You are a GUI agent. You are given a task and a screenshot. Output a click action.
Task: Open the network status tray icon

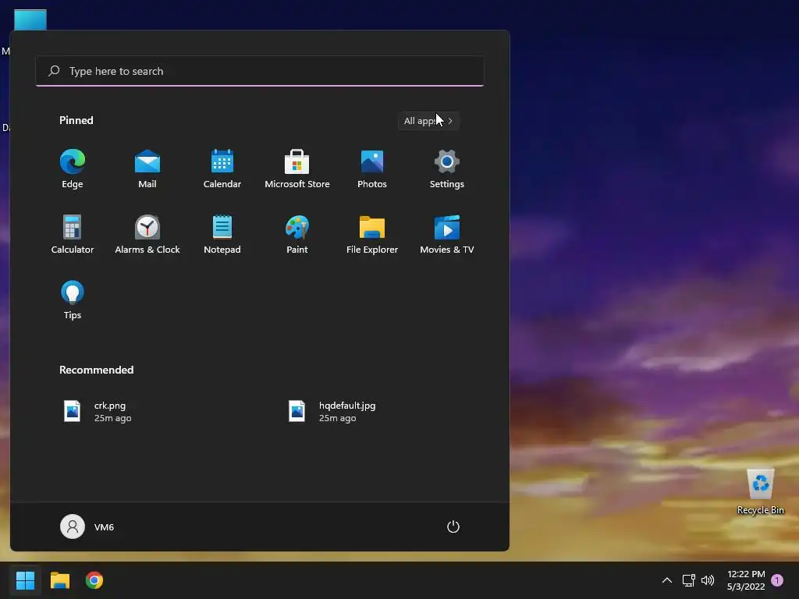[x=688, y=580]
